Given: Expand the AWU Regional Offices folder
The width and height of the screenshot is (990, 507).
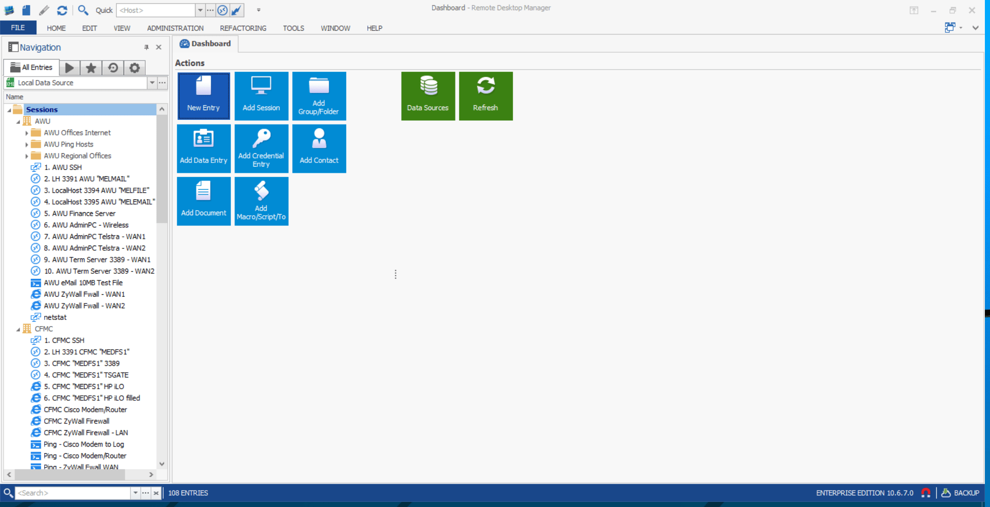Looking at the screenshot, I should tap(27, 156).
